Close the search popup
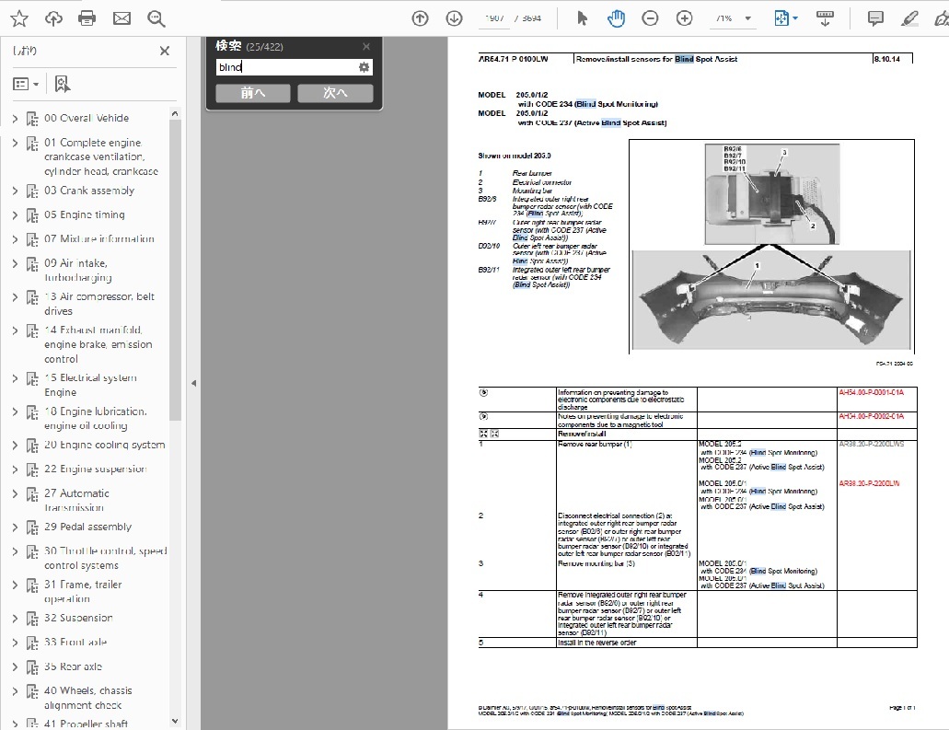The image size is (949, 730). click(x=366, y=47)
